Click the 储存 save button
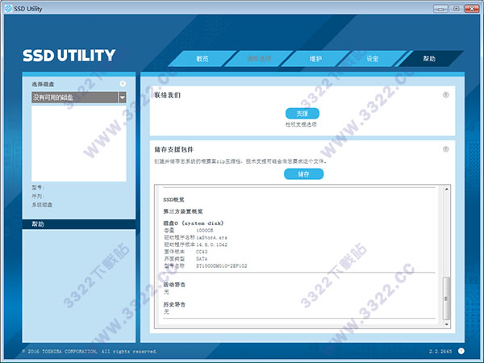Screen dimensions: 484x363 304,173
